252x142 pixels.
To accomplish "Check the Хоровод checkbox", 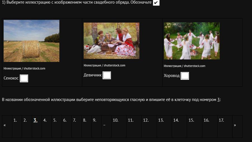I will tap(185, 76).
